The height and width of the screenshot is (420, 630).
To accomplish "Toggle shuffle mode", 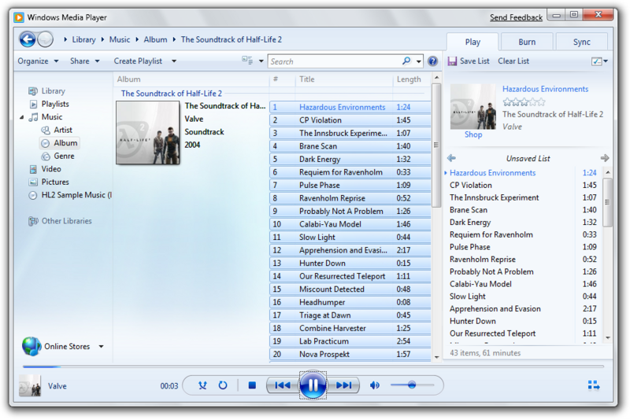I will [x=202, y=385].
